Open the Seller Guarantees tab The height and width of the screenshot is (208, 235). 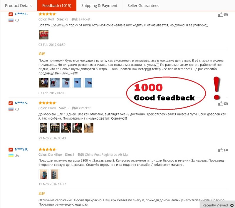point(143,6)
